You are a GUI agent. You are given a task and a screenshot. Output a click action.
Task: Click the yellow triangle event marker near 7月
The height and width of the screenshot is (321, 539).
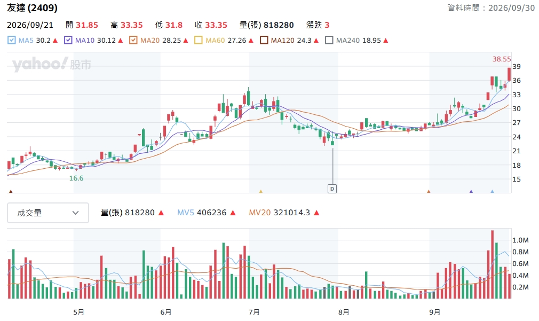260,191
